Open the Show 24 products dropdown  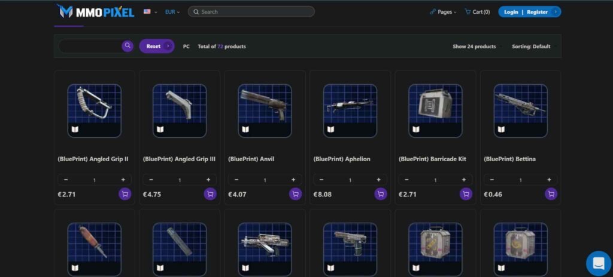click(x=476, y=47)
